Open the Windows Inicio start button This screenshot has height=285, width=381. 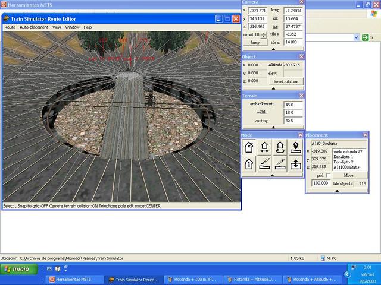click(17, 269)
